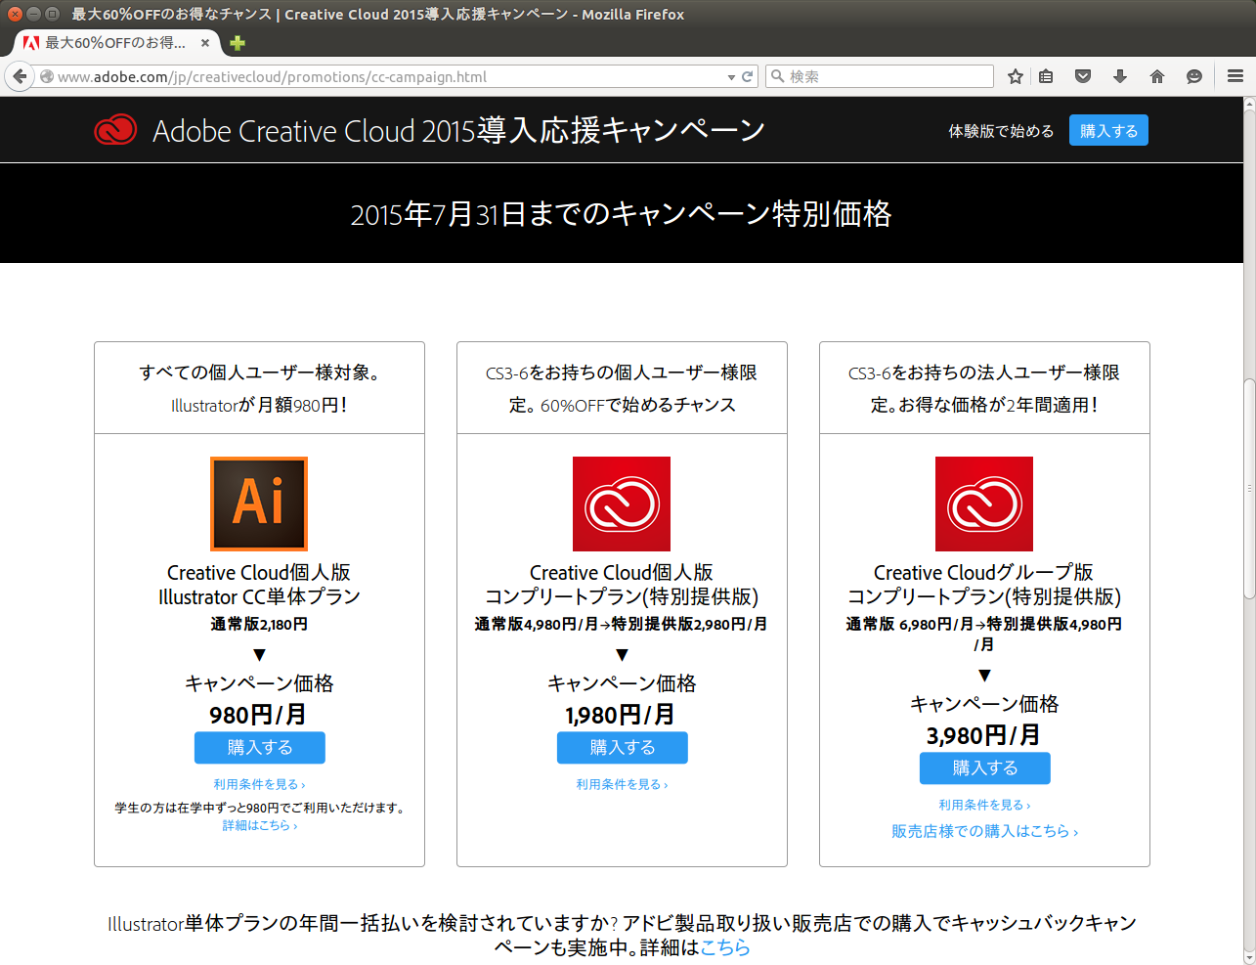The image size is (1256, 965).
Task: Click こちら link in cashback text
Action: (x=725, y=947)
